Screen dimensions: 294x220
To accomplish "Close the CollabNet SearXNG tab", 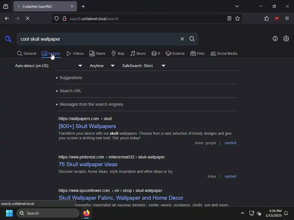I will coord(72,6).
